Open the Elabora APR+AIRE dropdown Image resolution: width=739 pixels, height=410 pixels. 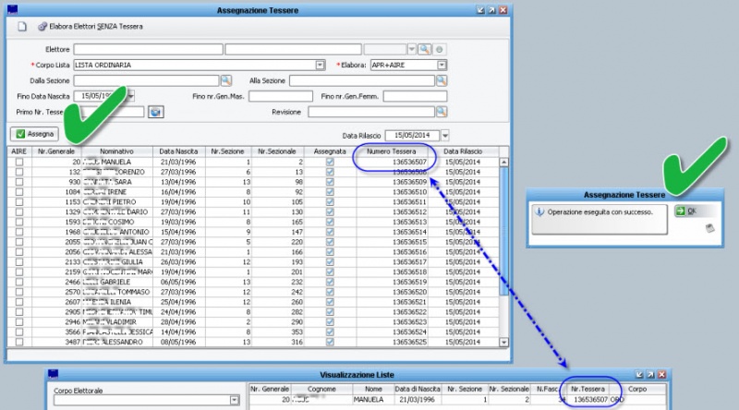click(x=442, y=65)
